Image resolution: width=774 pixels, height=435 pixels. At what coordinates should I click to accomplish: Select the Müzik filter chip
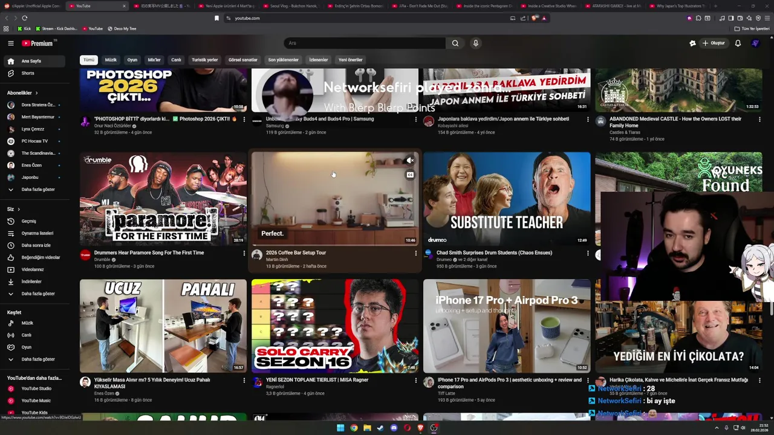point(111,60)
